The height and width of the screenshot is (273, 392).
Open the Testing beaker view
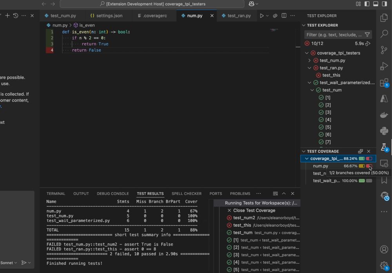point(384,147)
